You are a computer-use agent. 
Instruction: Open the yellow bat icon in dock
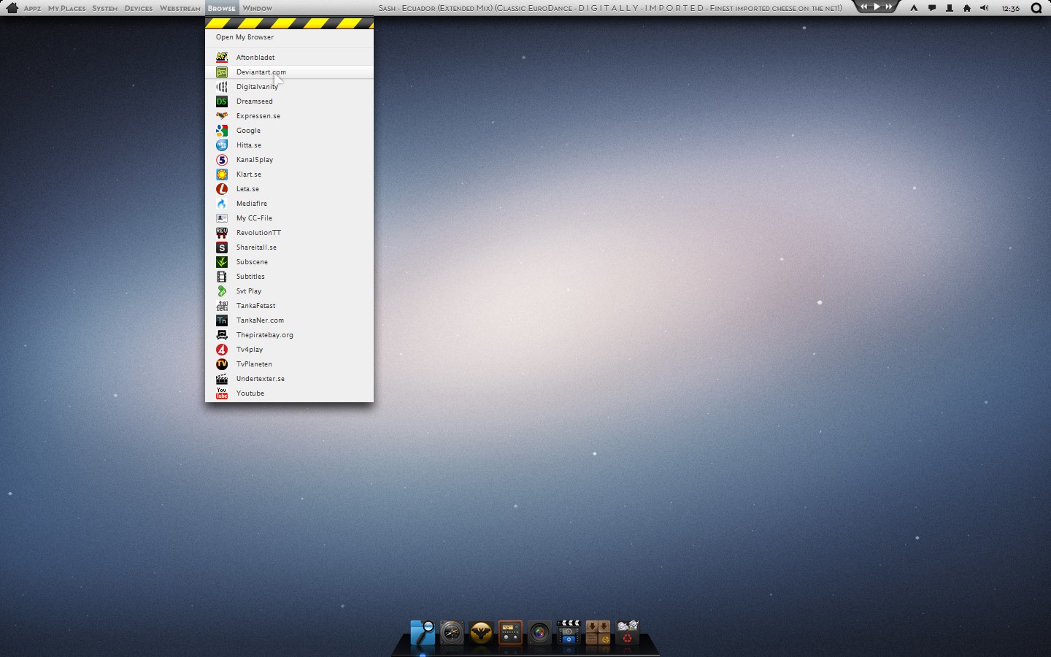coord(481,632)
